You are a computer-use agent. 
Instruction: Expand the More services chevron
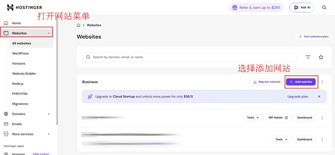pos(49,134)
